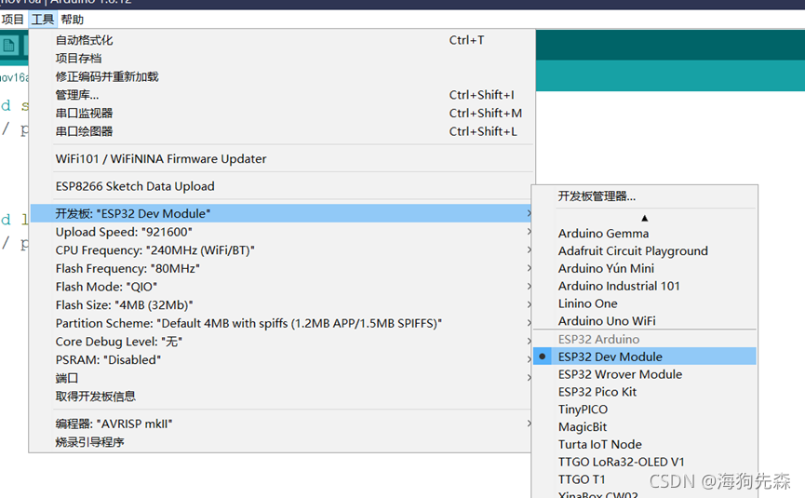Expand Upload Speed "921600" submenu

point(282,232)
